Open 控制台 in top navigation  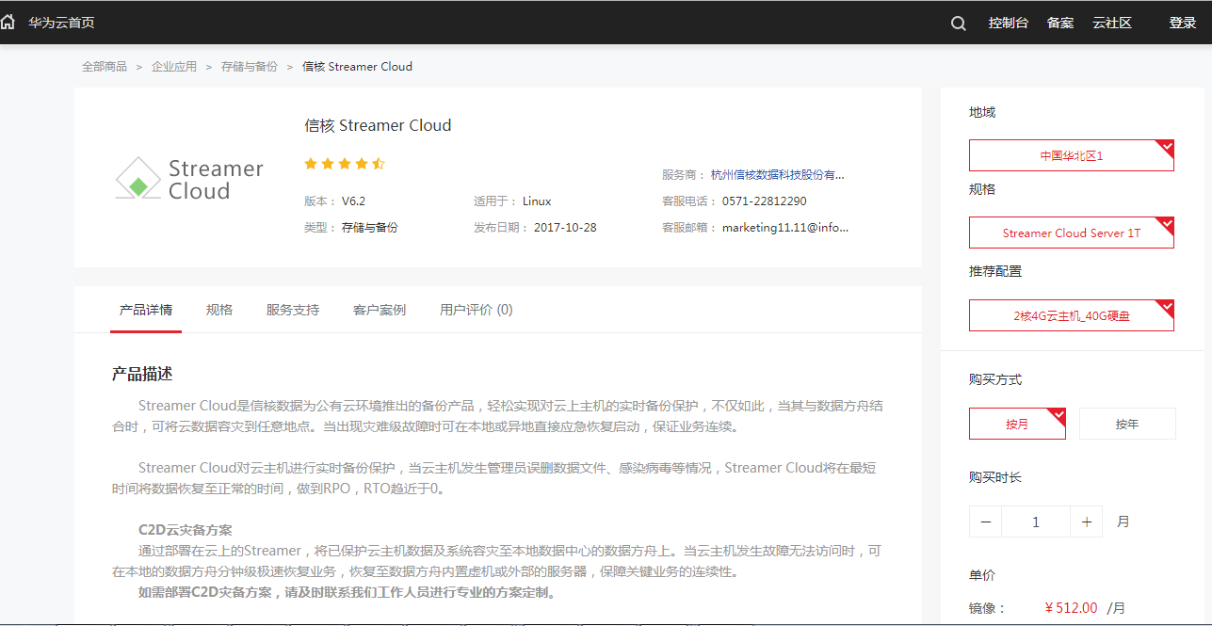1009,23
